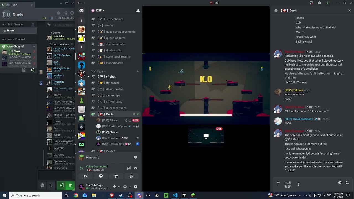Open the threads icon beside Duels chat title
The height and width of the screenshot is (199, 354).
click(x=276, y=11)
